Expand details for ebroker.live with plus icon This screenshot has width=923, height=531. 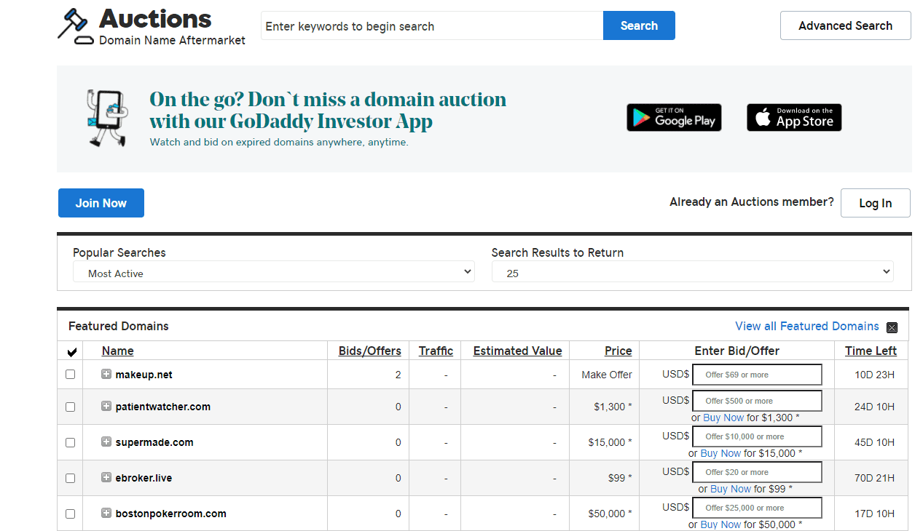(106, 477)
